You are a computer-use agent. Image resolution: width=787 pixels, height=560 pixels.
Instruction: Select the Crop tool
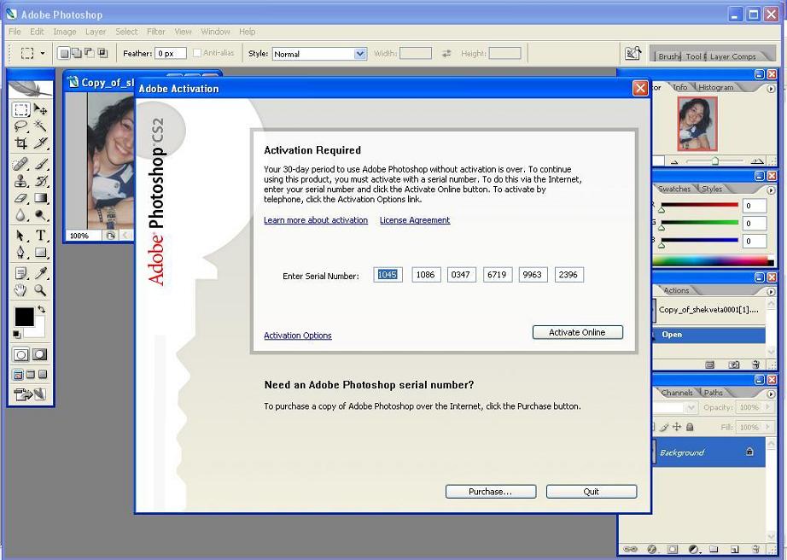[x=21, y=143]
